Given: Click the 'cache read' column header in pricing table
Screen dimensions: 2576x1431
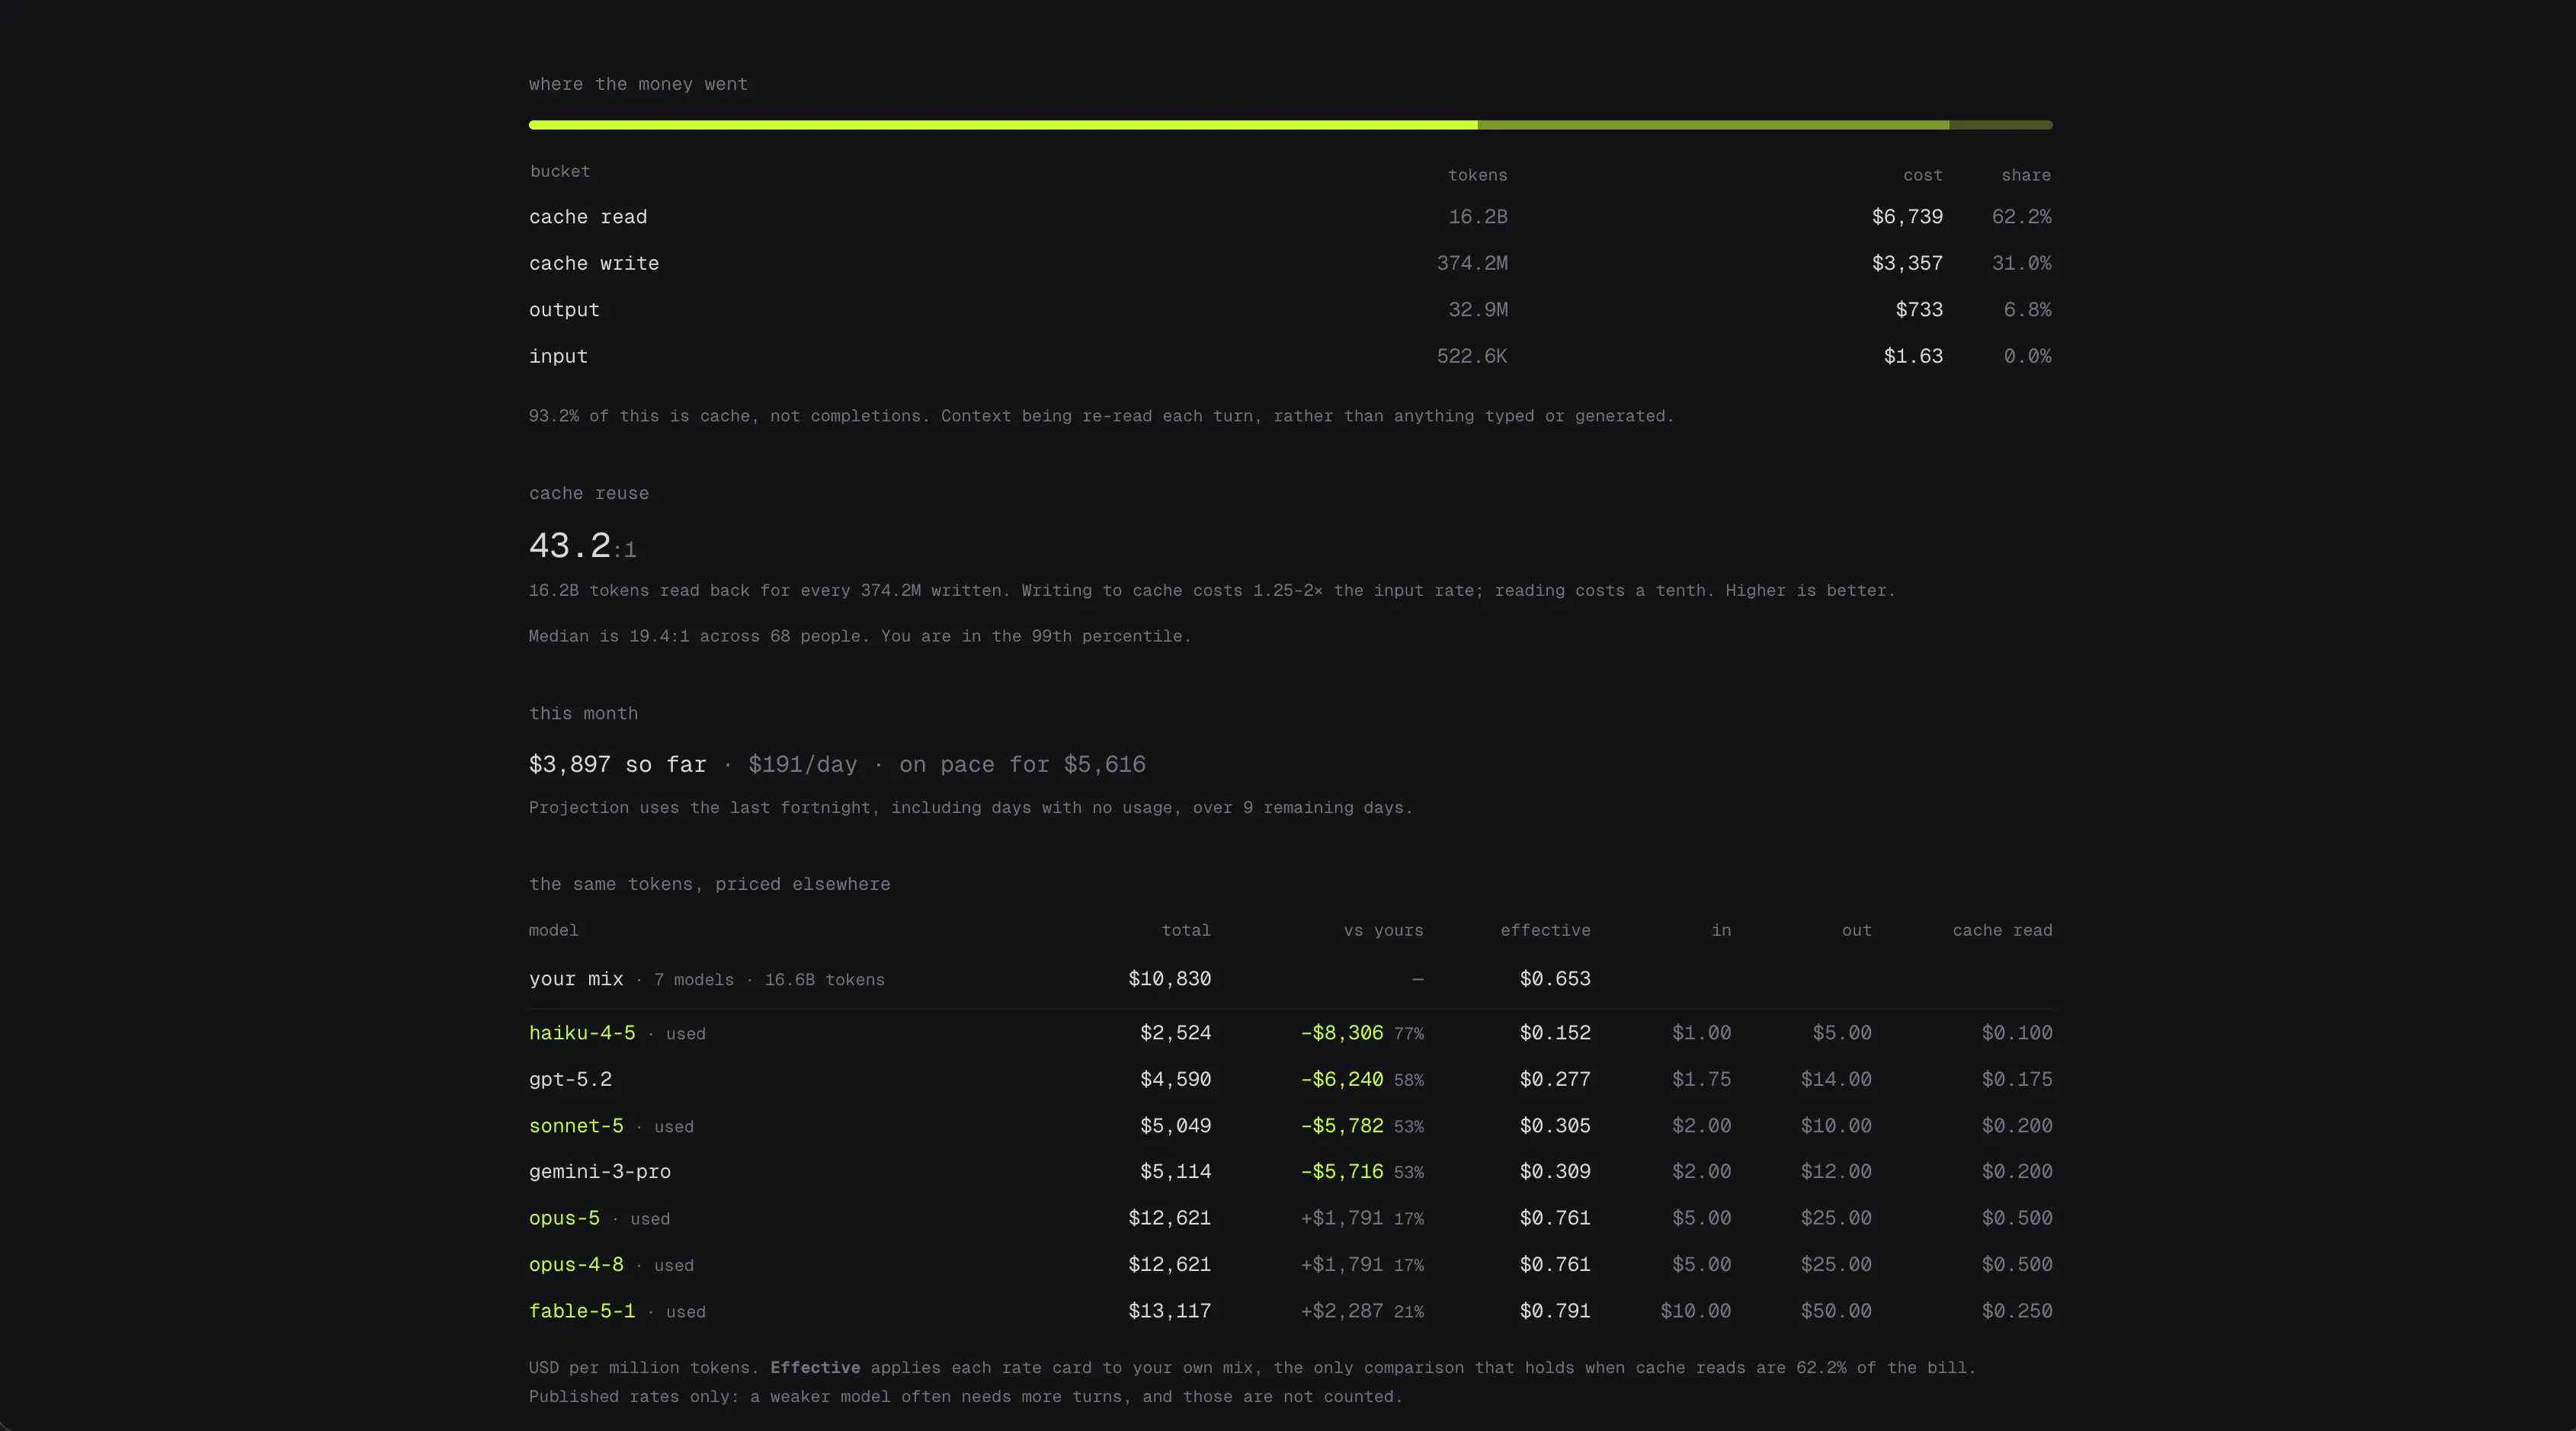Looking at the screenshot, I should click(2002, 931).
